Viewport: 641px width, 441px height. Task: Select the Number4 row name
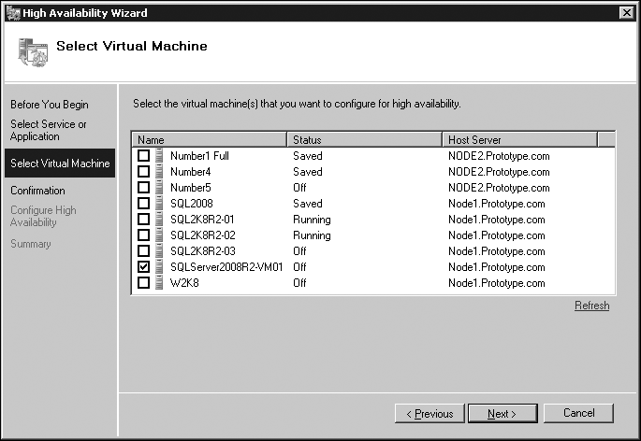pyautogui.click(x=191, y=172)
